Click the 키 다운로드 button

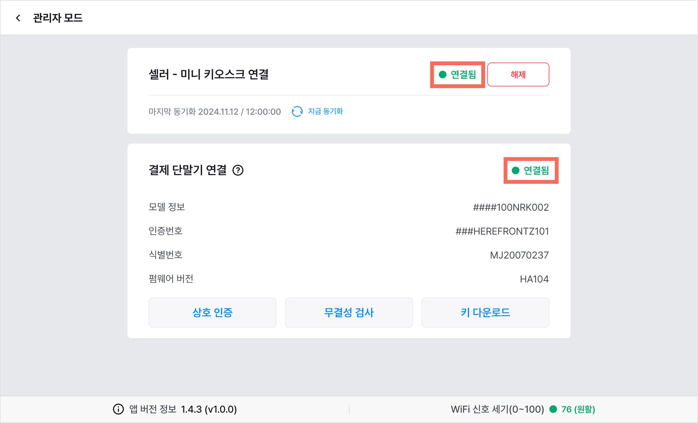click(485, 313)
